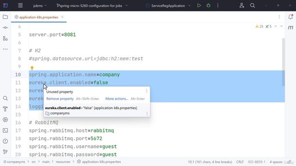Click resources in the breadcrumb bar
This screenshot has width=296, height=166.
63,162
